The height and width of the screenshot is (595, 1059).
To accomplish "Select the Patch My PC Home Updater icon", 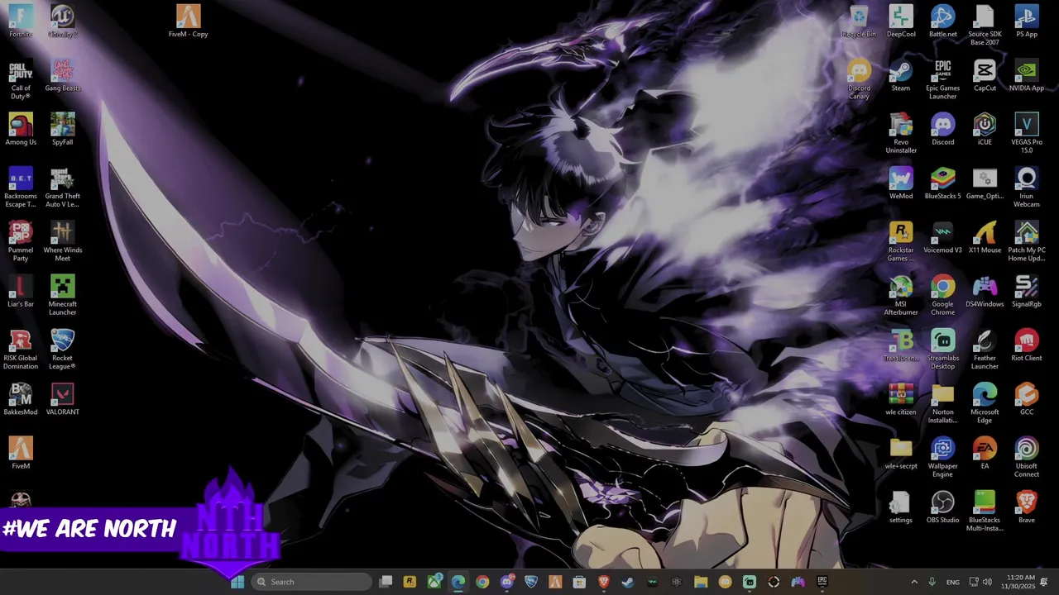I will point(1027,241).
